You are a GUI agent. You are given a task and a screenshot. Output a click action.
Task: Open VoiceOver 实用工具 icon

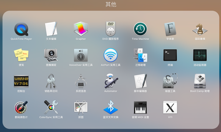pyautogui.click(x=81, y=55)
